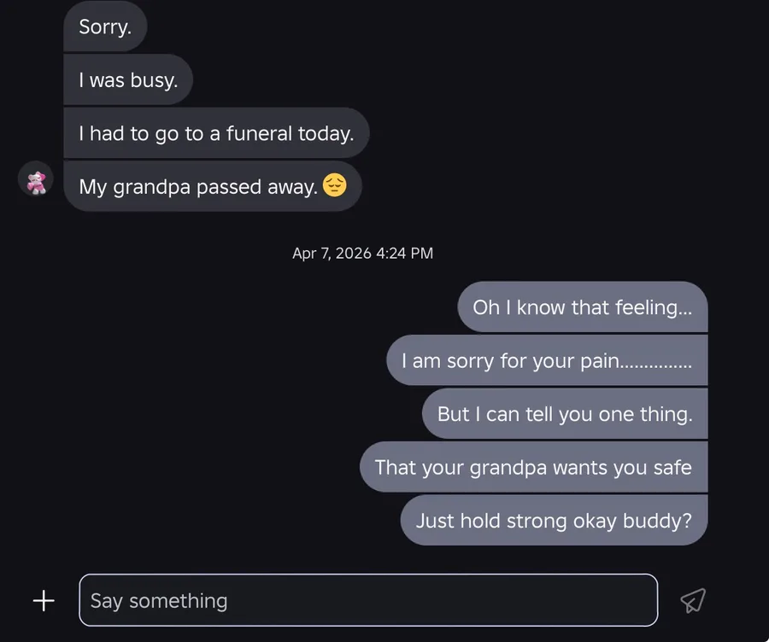Click the 'That your grandpa wants you safe' message
Screen dimensions: 769x642
533,467
